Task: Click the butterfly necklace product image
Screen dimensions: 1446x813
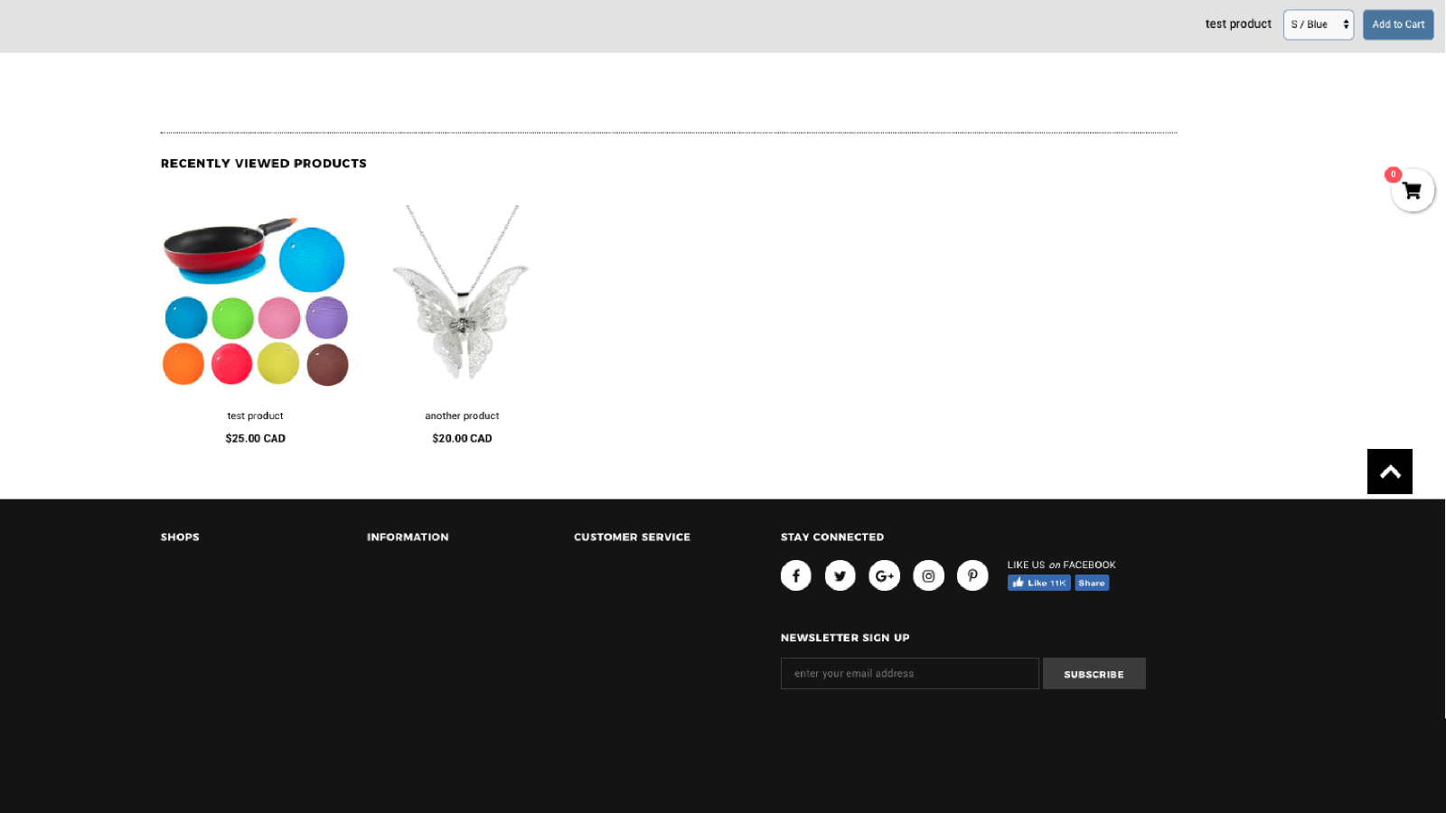Action: (462, 298)
